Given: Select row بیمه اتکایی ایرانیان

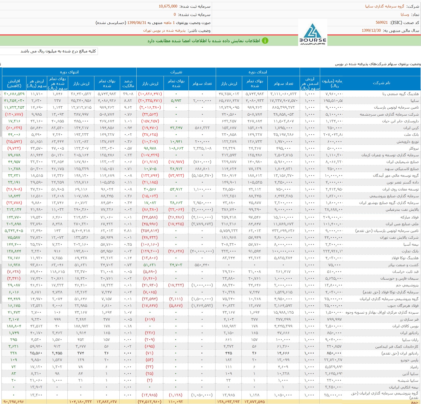Looking at the screenshot, I should point(211,387).
